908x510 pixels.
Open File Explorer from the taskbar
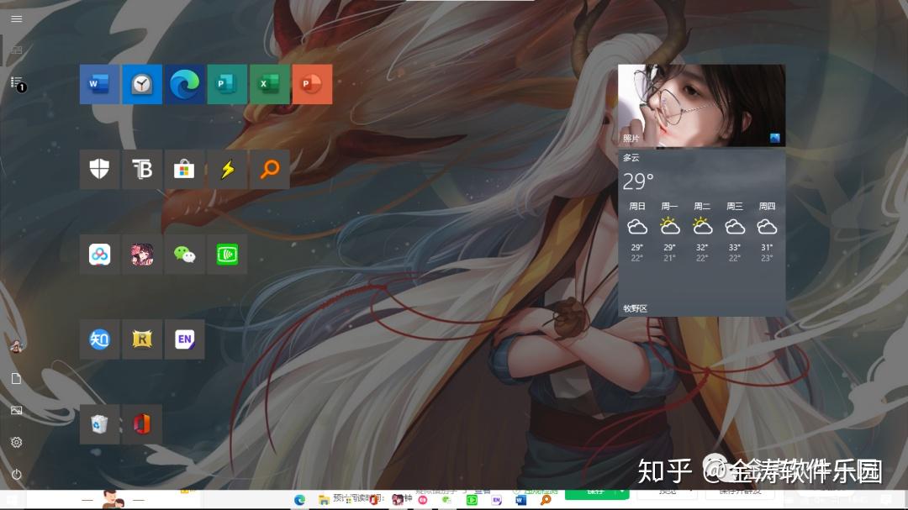coord(324,499)
